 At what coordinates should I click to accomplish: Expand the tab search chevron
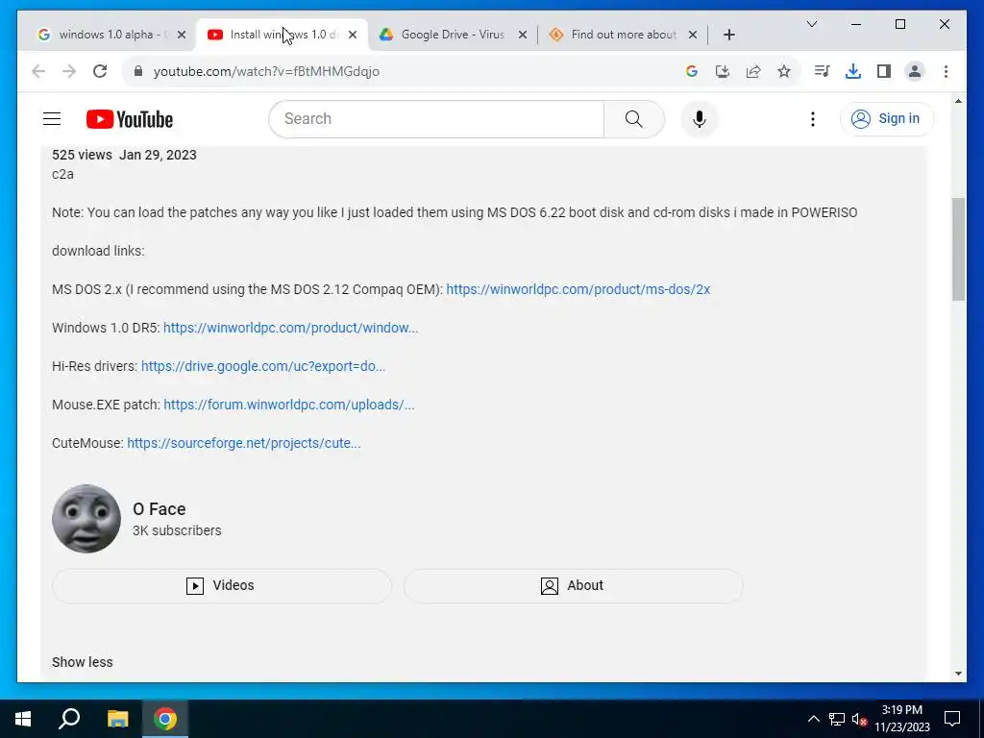tap(811, 24)
